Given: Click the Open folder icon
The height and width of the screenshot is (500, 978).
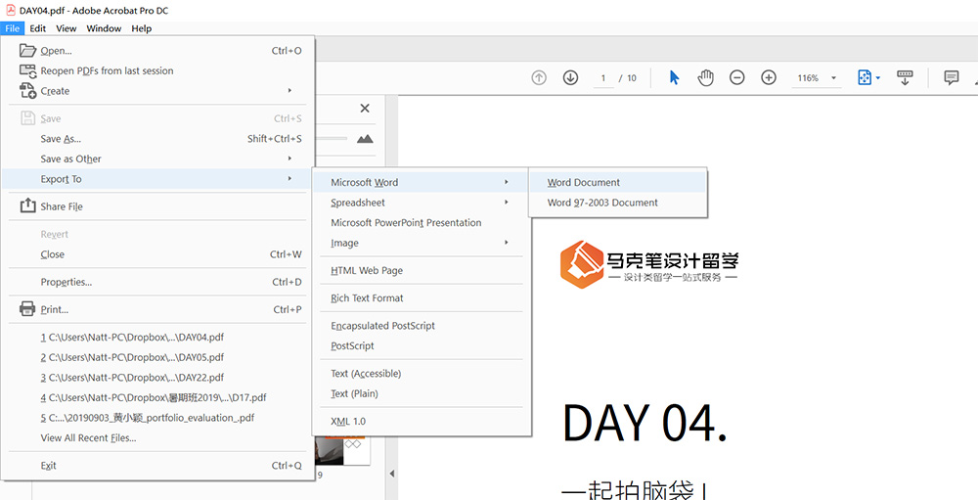Looking at the screenshot, I should click(28, 51).
